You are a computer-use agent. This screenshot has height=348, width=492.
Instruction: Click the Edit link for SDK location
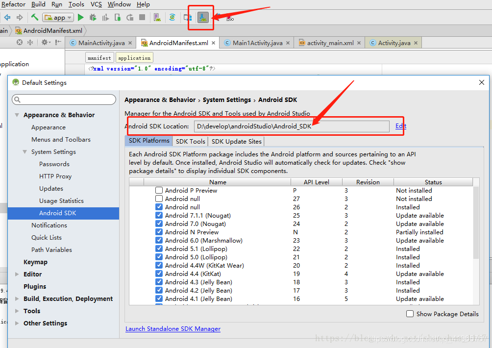(x=401, y=126)
